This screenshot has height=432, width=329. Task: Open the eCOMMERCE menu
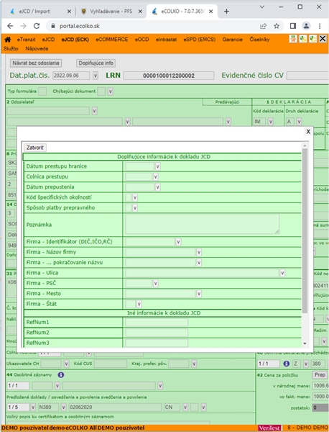pos(111,40)
